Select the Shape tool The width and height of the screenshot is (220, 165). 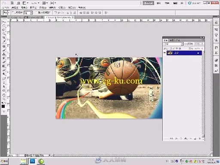point(4,91)
